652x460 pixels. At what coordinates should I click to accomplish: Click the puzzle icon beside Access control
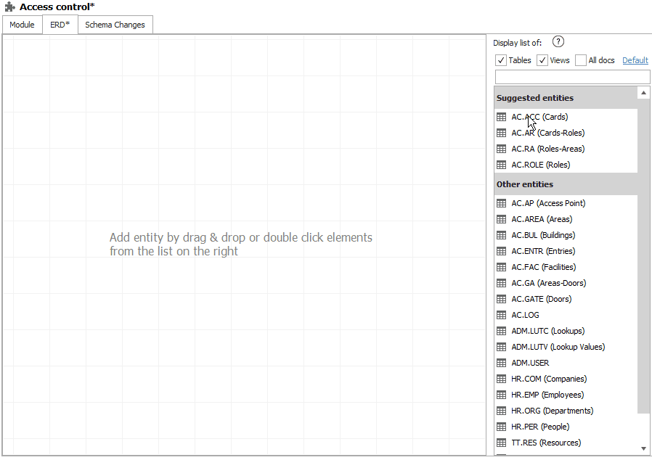[9, 7]
